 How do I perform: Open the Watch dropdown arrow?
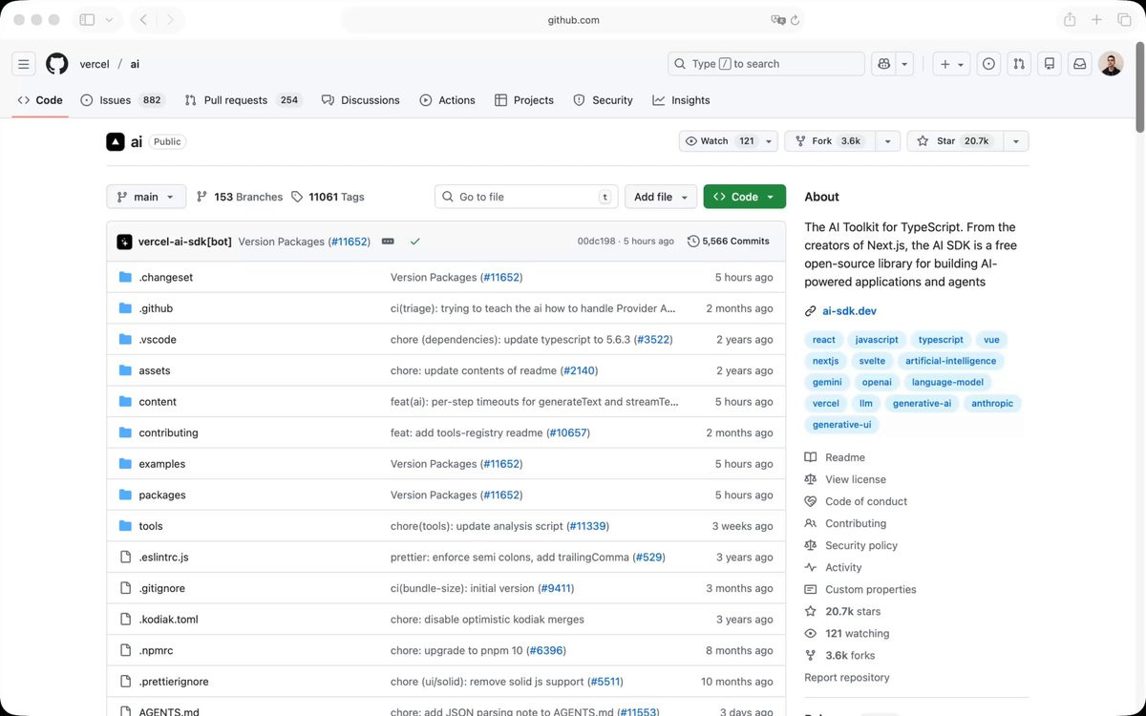coord(769,141)
